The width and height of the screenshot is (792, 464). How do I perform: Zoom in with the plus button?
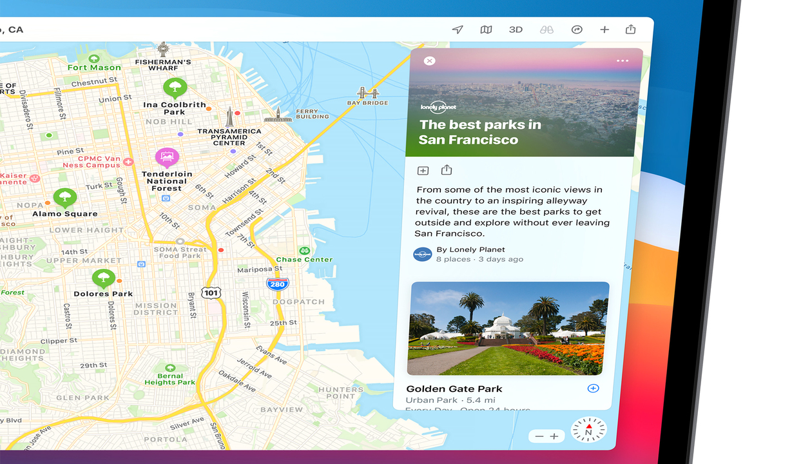[x=554, y=436]
